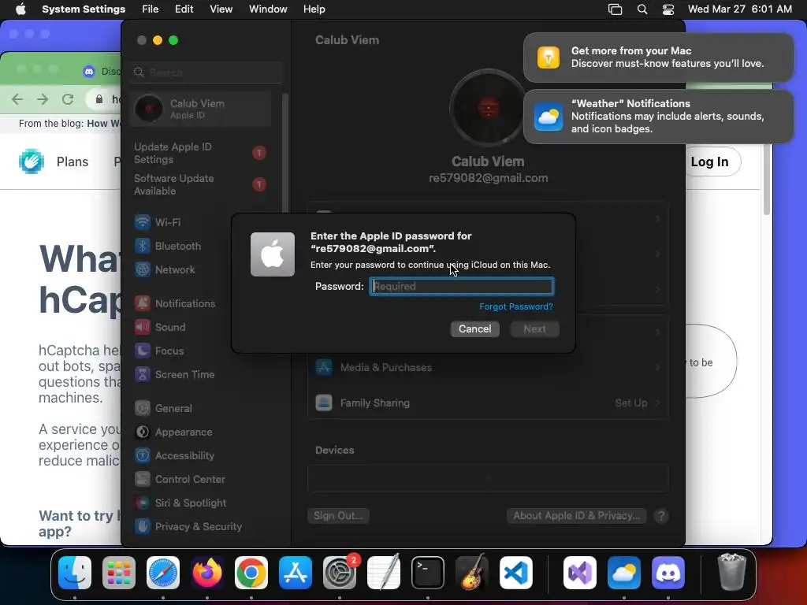Open the Screen Time hourglass icon
The image size is (807, 605).
[142, 374]
